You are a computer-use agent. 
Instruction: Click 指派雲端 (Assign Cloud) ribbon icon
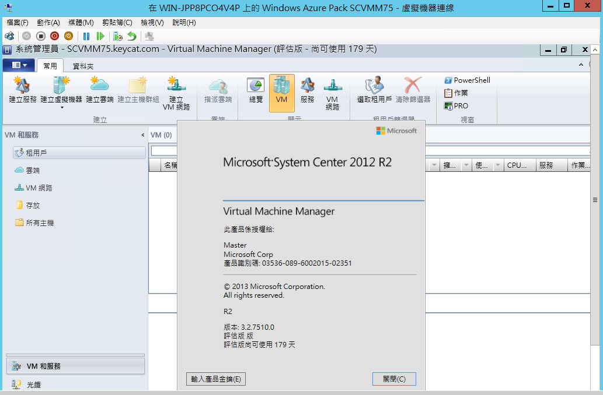[218, 91]
